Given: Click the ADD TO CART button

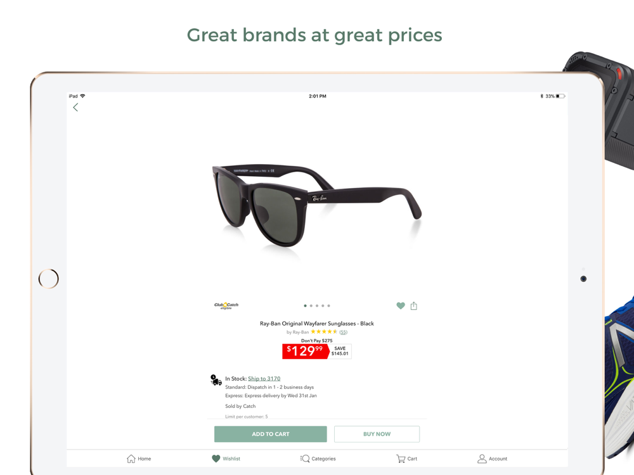Looking at the screenshot, I should [x=271, y=434].
